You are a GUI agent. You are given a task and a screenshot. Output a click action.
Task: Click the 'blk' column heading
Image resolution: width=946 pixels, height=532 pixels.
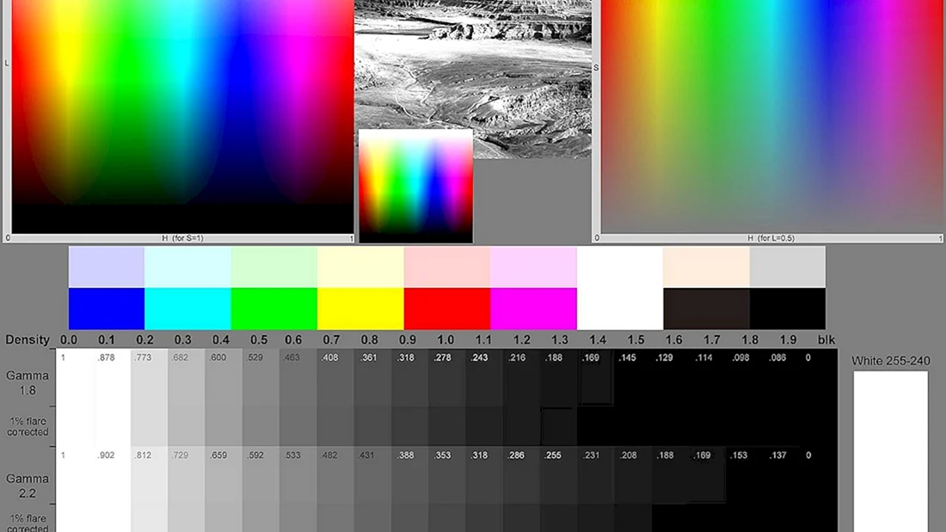826,339
